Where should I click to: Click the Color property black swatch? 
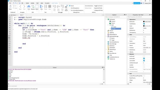point(144,26)
